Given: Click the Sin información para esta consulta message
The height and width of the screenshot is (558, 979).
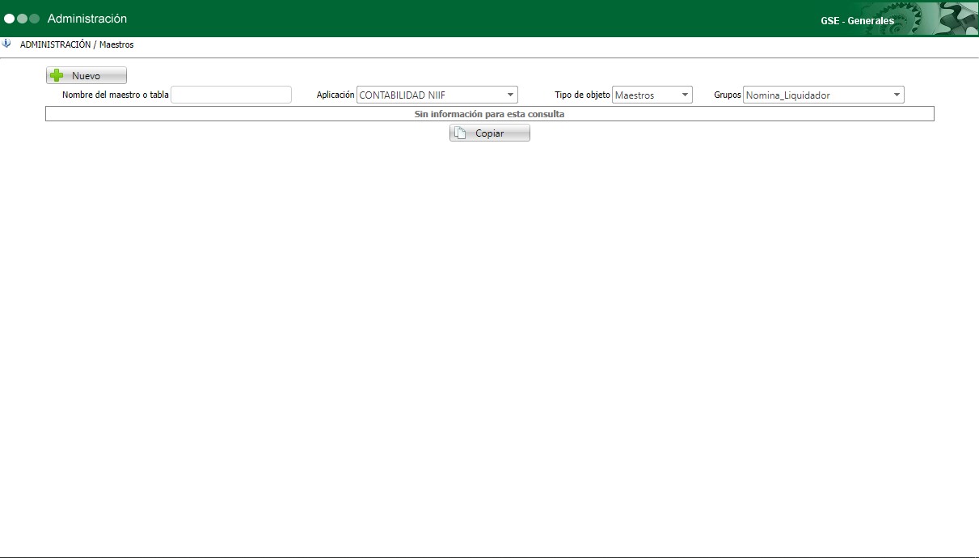Looking at the screenshot, I should tap(490, 114).
